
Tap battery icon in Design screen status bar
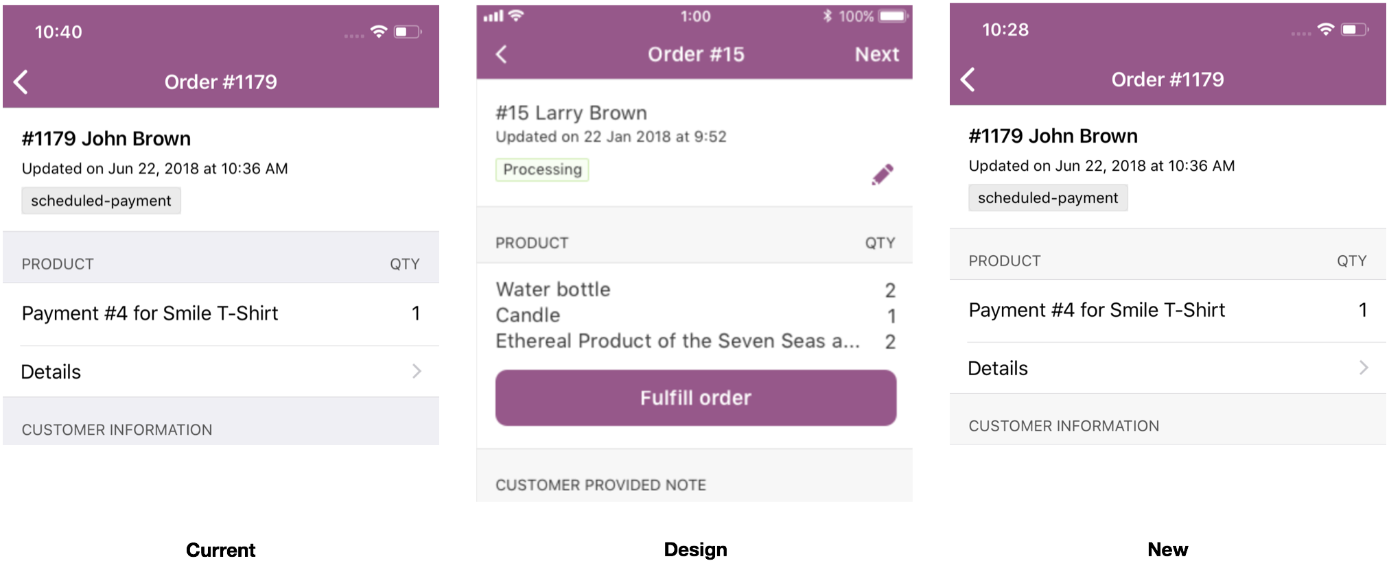pyautogui.click(x=893, y=16)
